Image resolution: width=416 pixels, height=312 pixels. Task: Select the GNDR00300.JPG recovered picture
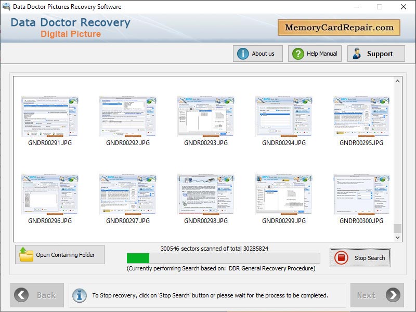tap(361, 194)
